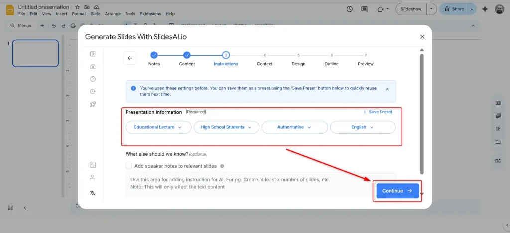Add a new slide with plus icon
Viewport: 510px width, 233px height.
pyautogui.click(x=42, y=26)
